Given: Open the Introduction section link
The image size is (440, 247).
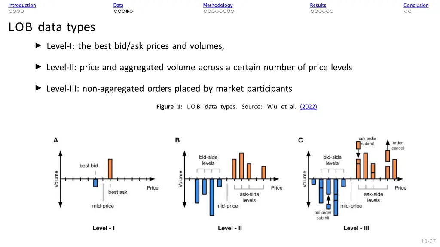Looking at the screenshot, I should [x=22, y=5].
